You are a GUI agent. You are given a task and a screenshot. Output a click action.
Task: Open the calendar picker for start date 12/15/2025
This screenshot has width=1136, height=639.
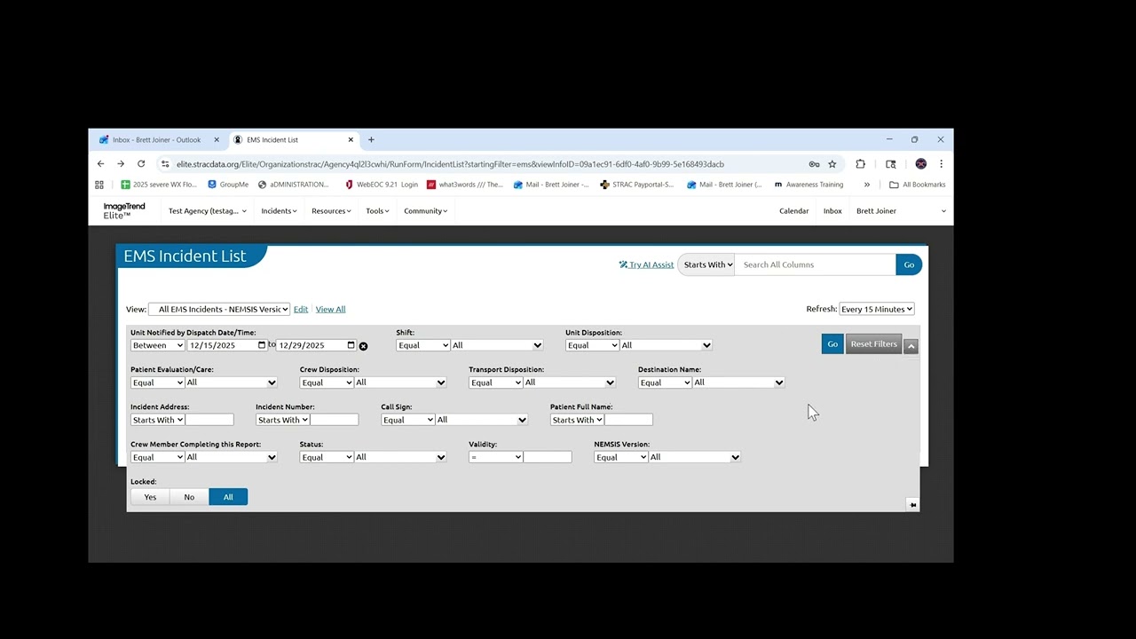tap(262, 345)
